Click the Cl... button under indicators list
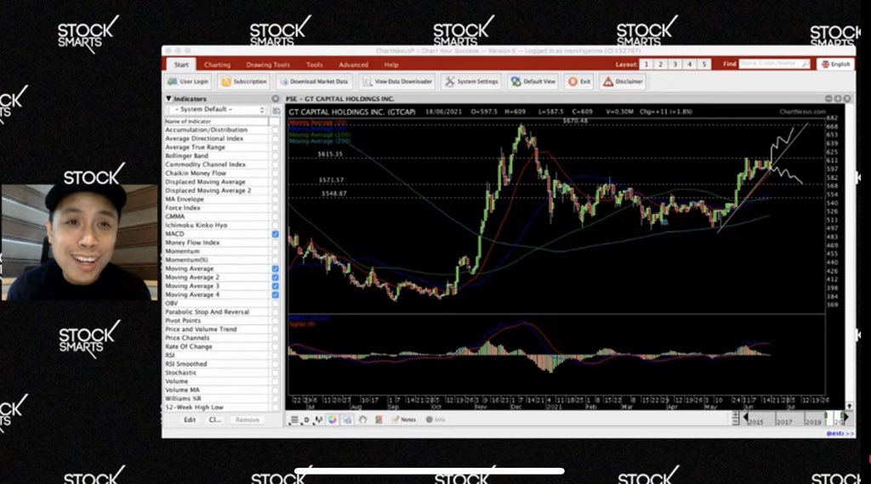This screenshot has width=871, height=484. (214, 419)
